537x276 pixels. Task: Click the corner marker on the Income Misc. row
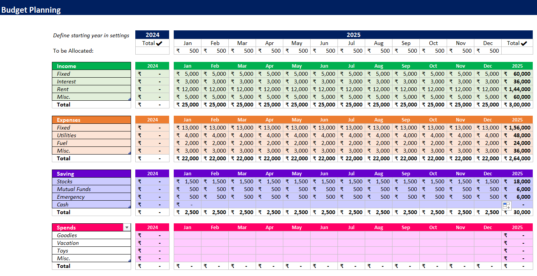tap(130, 99)
